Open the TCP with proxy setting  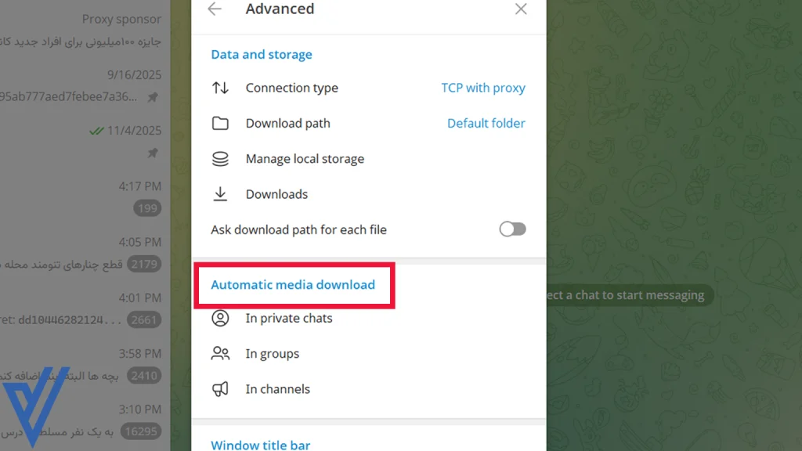click(483, 88)
